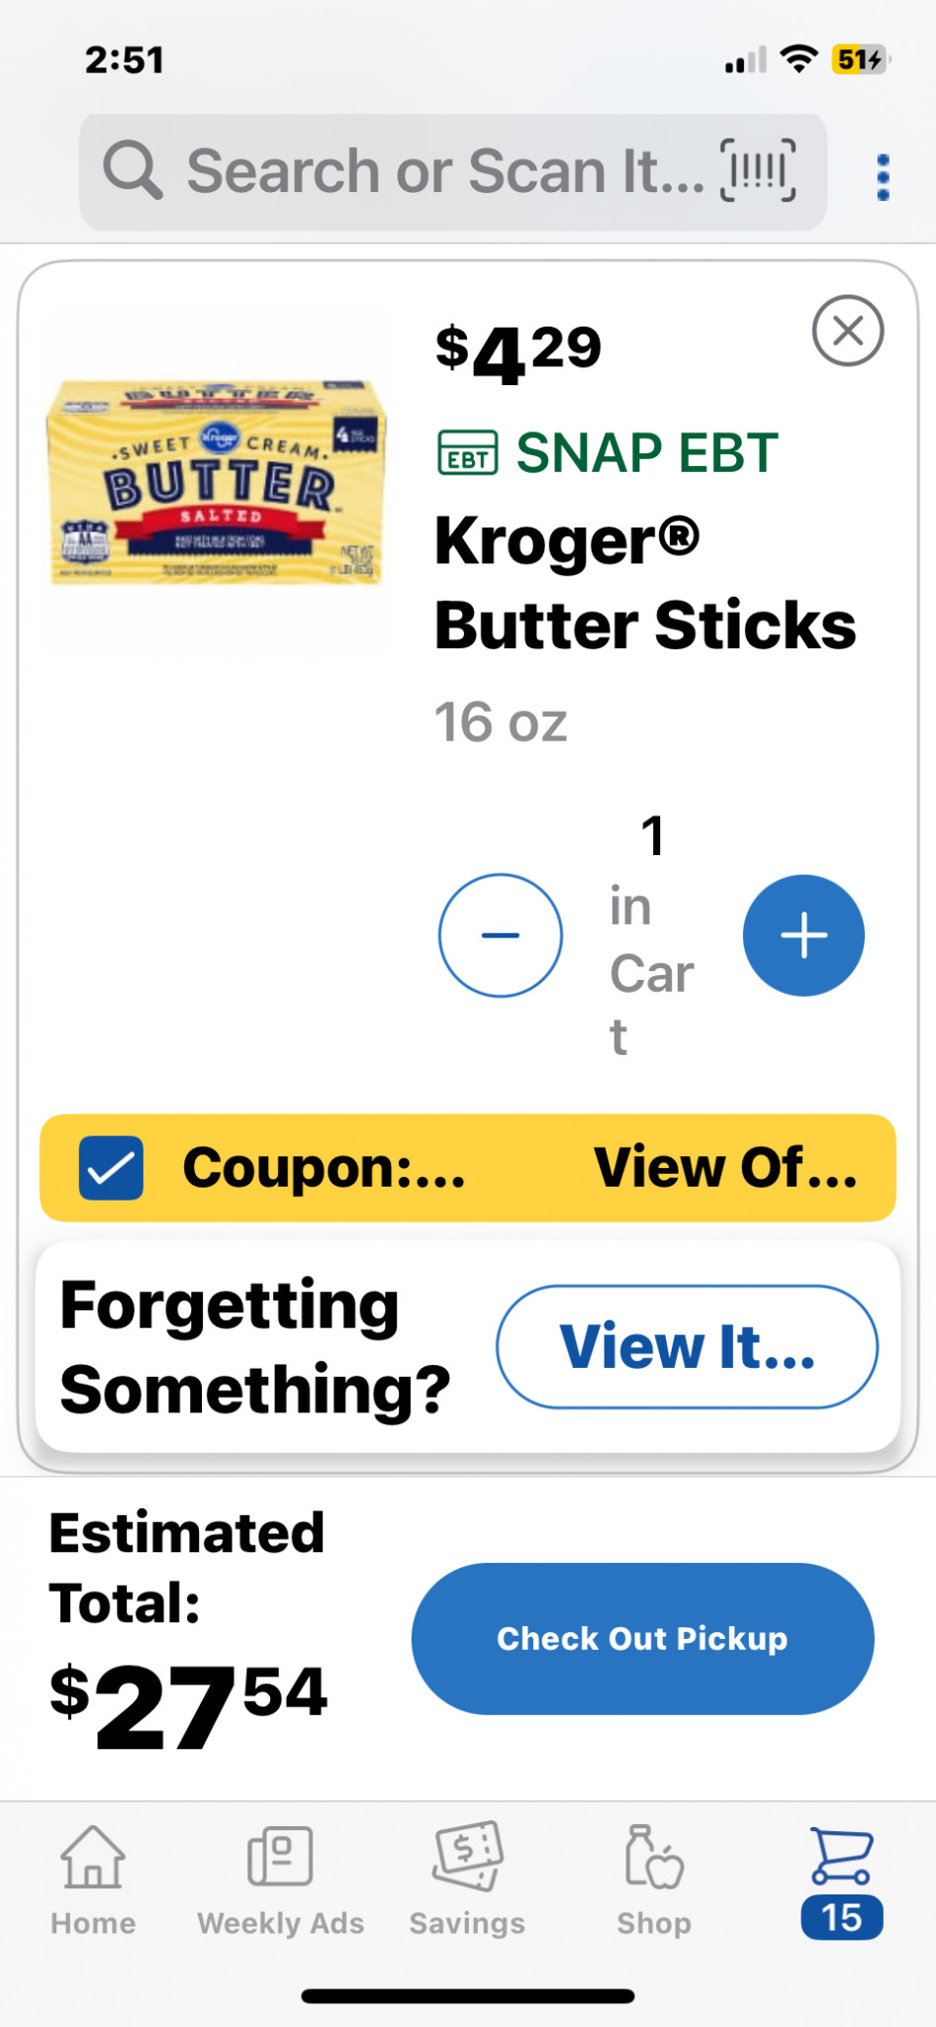This screenshot has height=2027, width=936.
Task: Toggle the Coupon checkbox
Action: [111, 1168]
